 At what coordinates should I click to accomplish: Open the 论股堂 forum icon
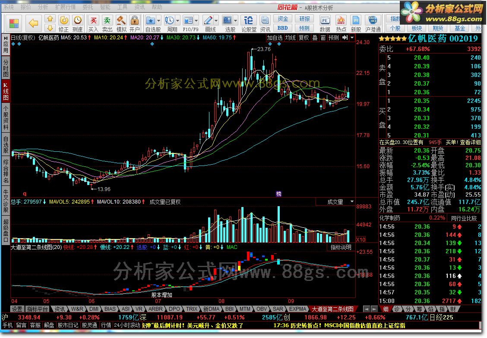coord(249,20)
